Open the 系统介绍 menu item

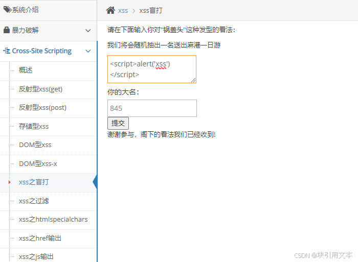(49, 10)
